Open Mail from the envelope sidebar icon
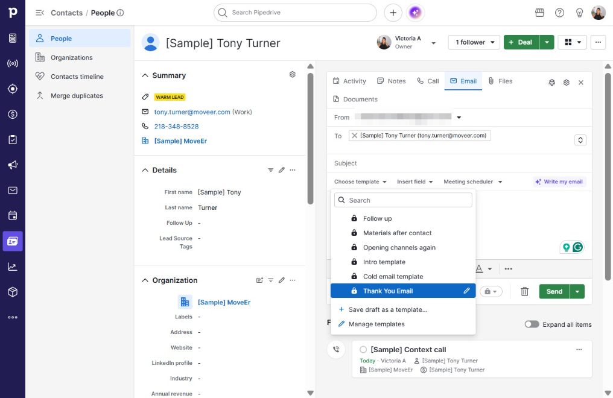 coord(13,190)
